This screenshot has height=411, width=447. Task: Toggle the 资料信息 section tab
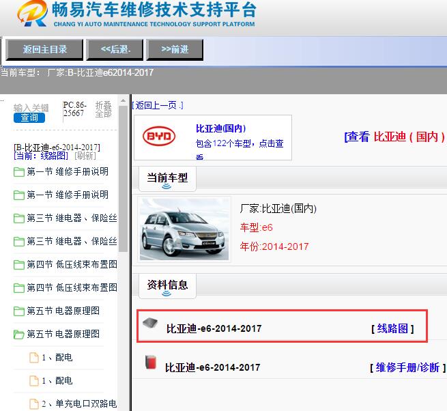coord(167,286)
